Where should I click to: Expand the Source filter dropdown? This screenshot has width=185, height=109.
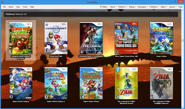point(173,7)
